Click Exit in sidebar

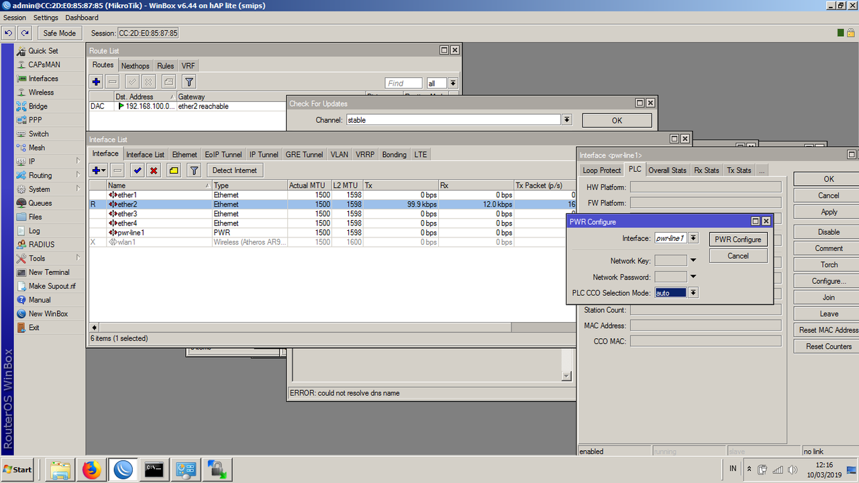pos(34,328)
